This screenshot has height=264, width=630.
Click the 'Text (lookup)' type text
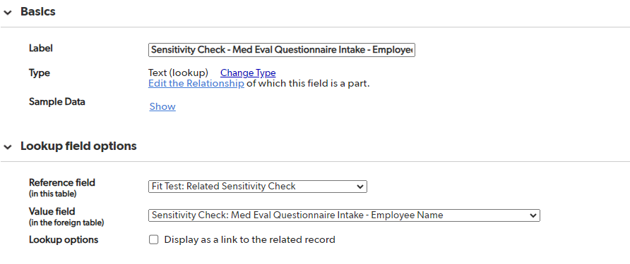pos(179,73)
